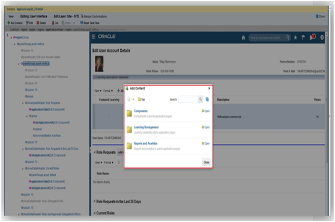The height and width of the screenshot is (222, 335).
Task: Collapse showDetailHeader Role Requests in Last 30 Days node
Action: (23, 149)
